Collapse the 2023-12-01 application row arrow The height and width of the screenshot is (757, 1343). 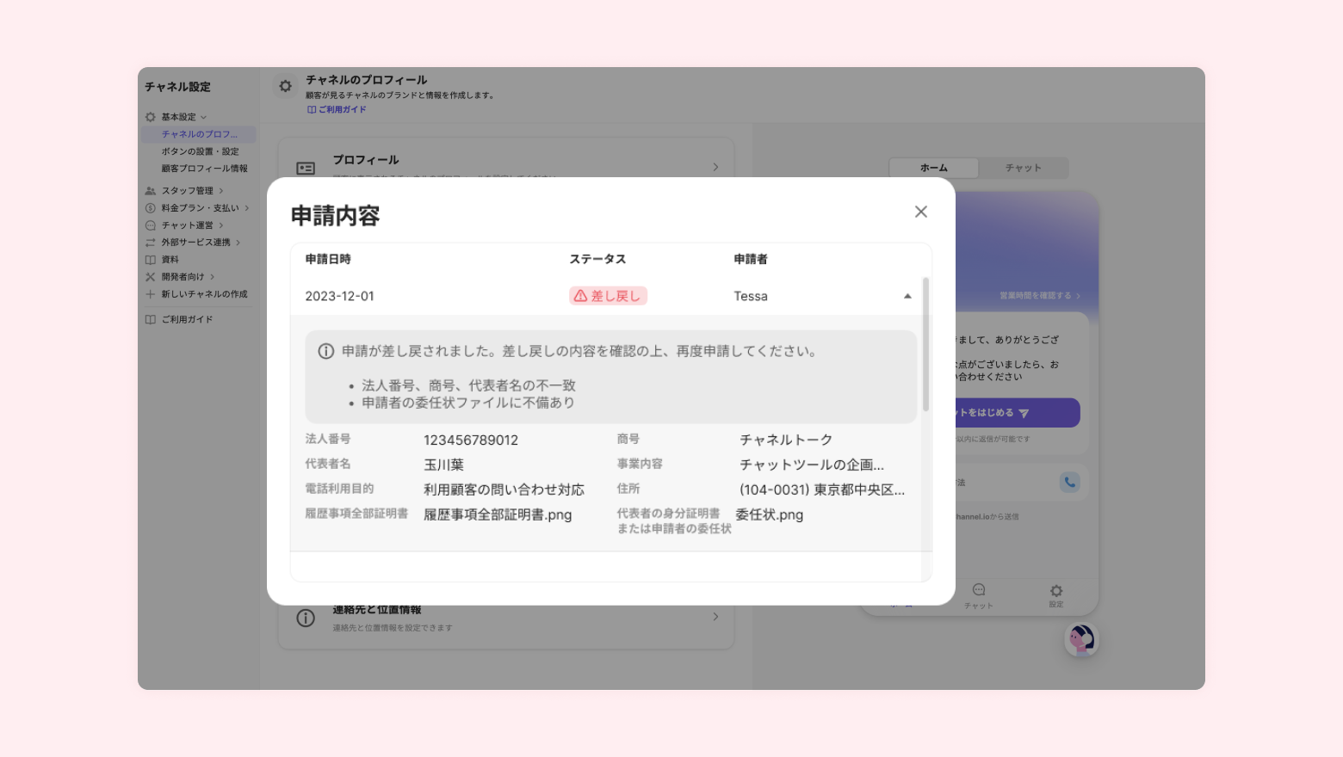tap(907, 296)
